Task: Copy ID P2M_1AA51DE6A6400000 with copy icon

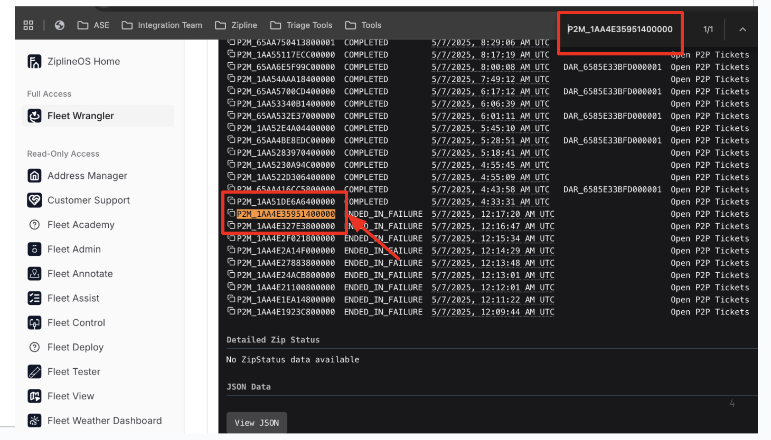Action: (231, 201)
